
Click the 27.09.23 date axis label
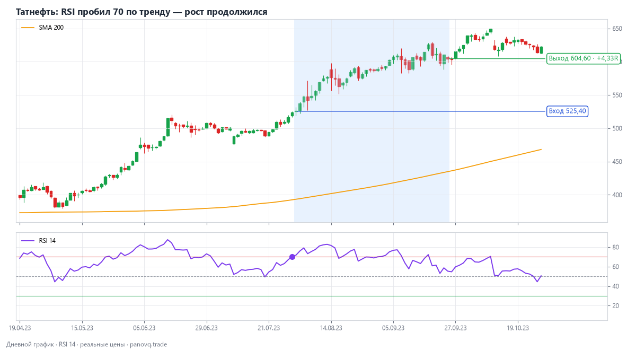pyautogui.click(x=456, y=328)
